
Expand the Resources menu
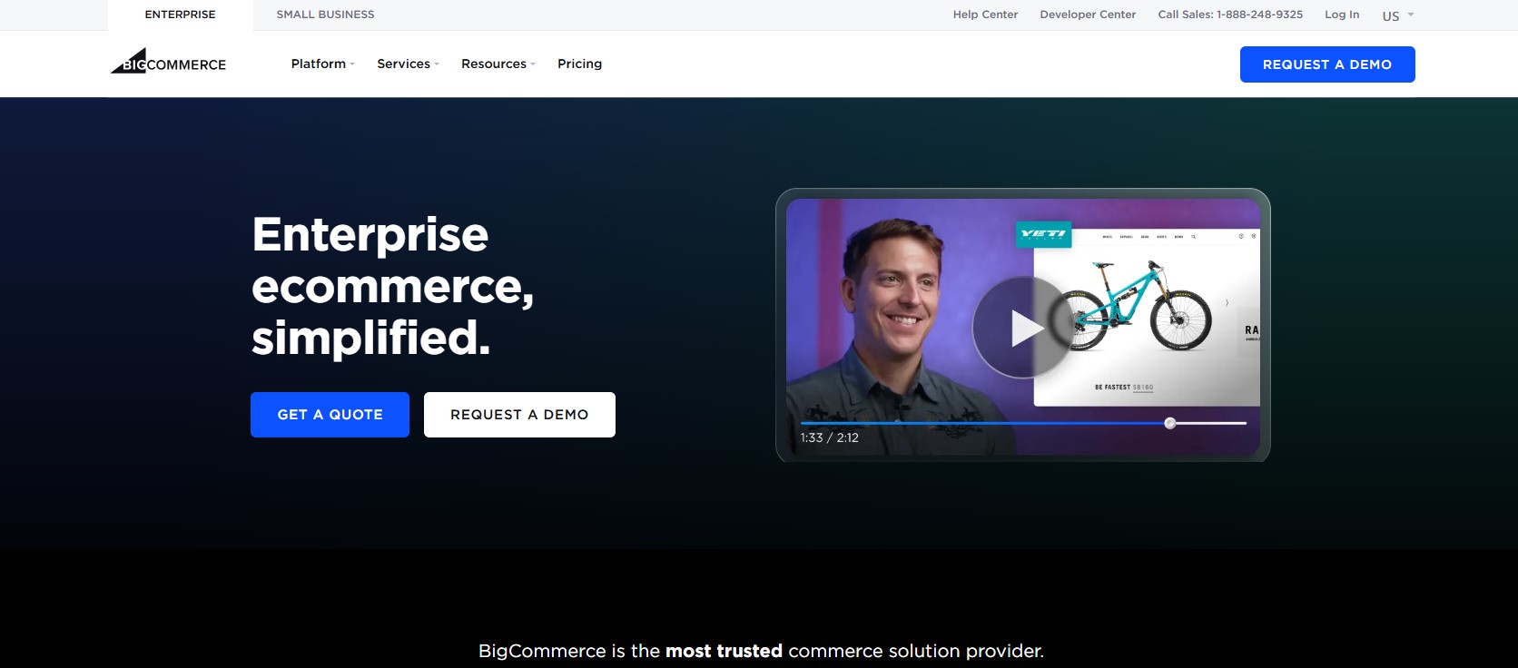click(498, 64)
